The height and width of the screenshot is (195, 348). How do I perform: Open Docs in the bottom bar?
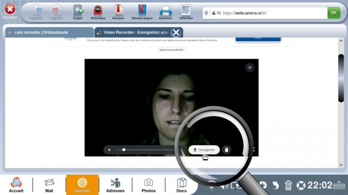coord(181,185)
